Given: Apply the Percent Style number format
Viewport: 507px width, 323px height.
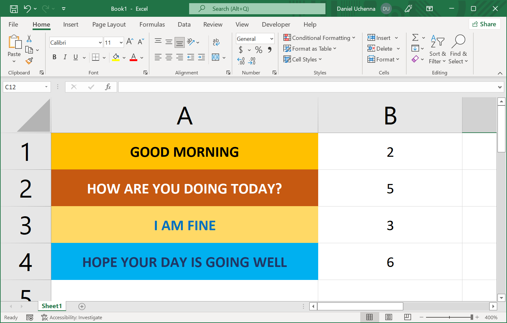Looking at the screenshot, I should 258,50.
